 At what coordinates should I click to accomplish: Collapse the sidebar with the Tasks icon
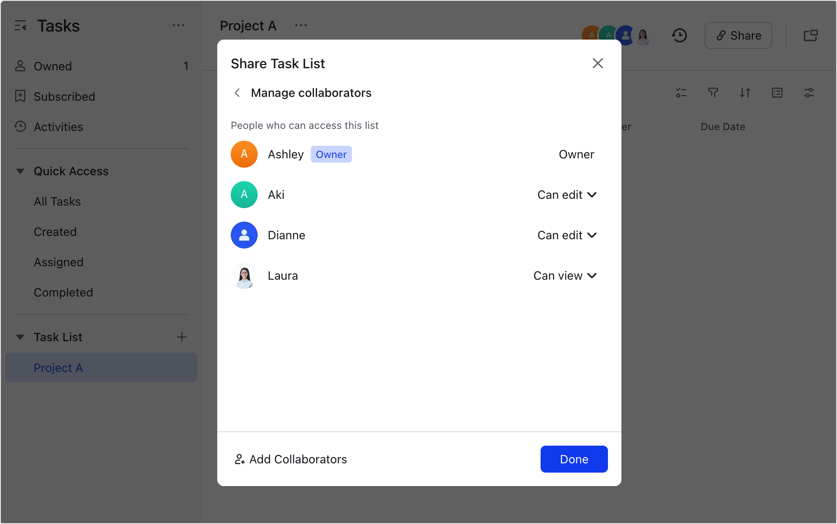pyautogui.click(x=20, y=26)
